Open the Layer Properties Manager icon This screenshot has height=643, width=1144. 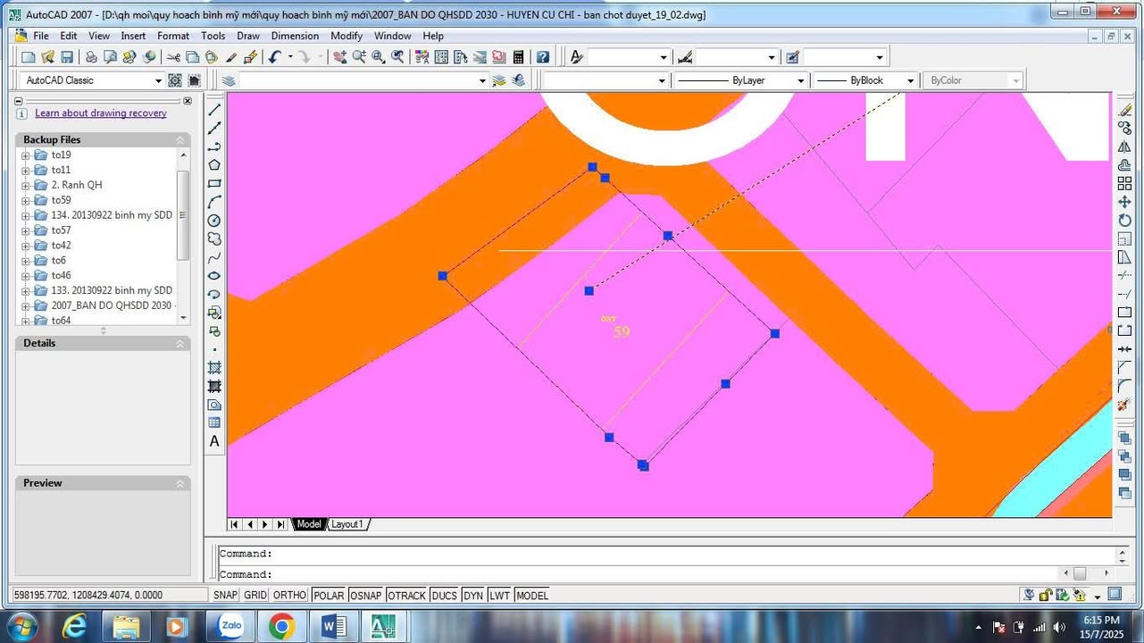(229, 80)
